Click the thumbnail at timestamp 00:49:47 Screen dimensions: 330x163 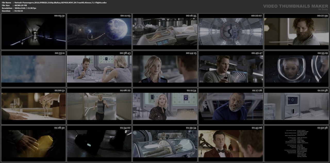point(231,69)
